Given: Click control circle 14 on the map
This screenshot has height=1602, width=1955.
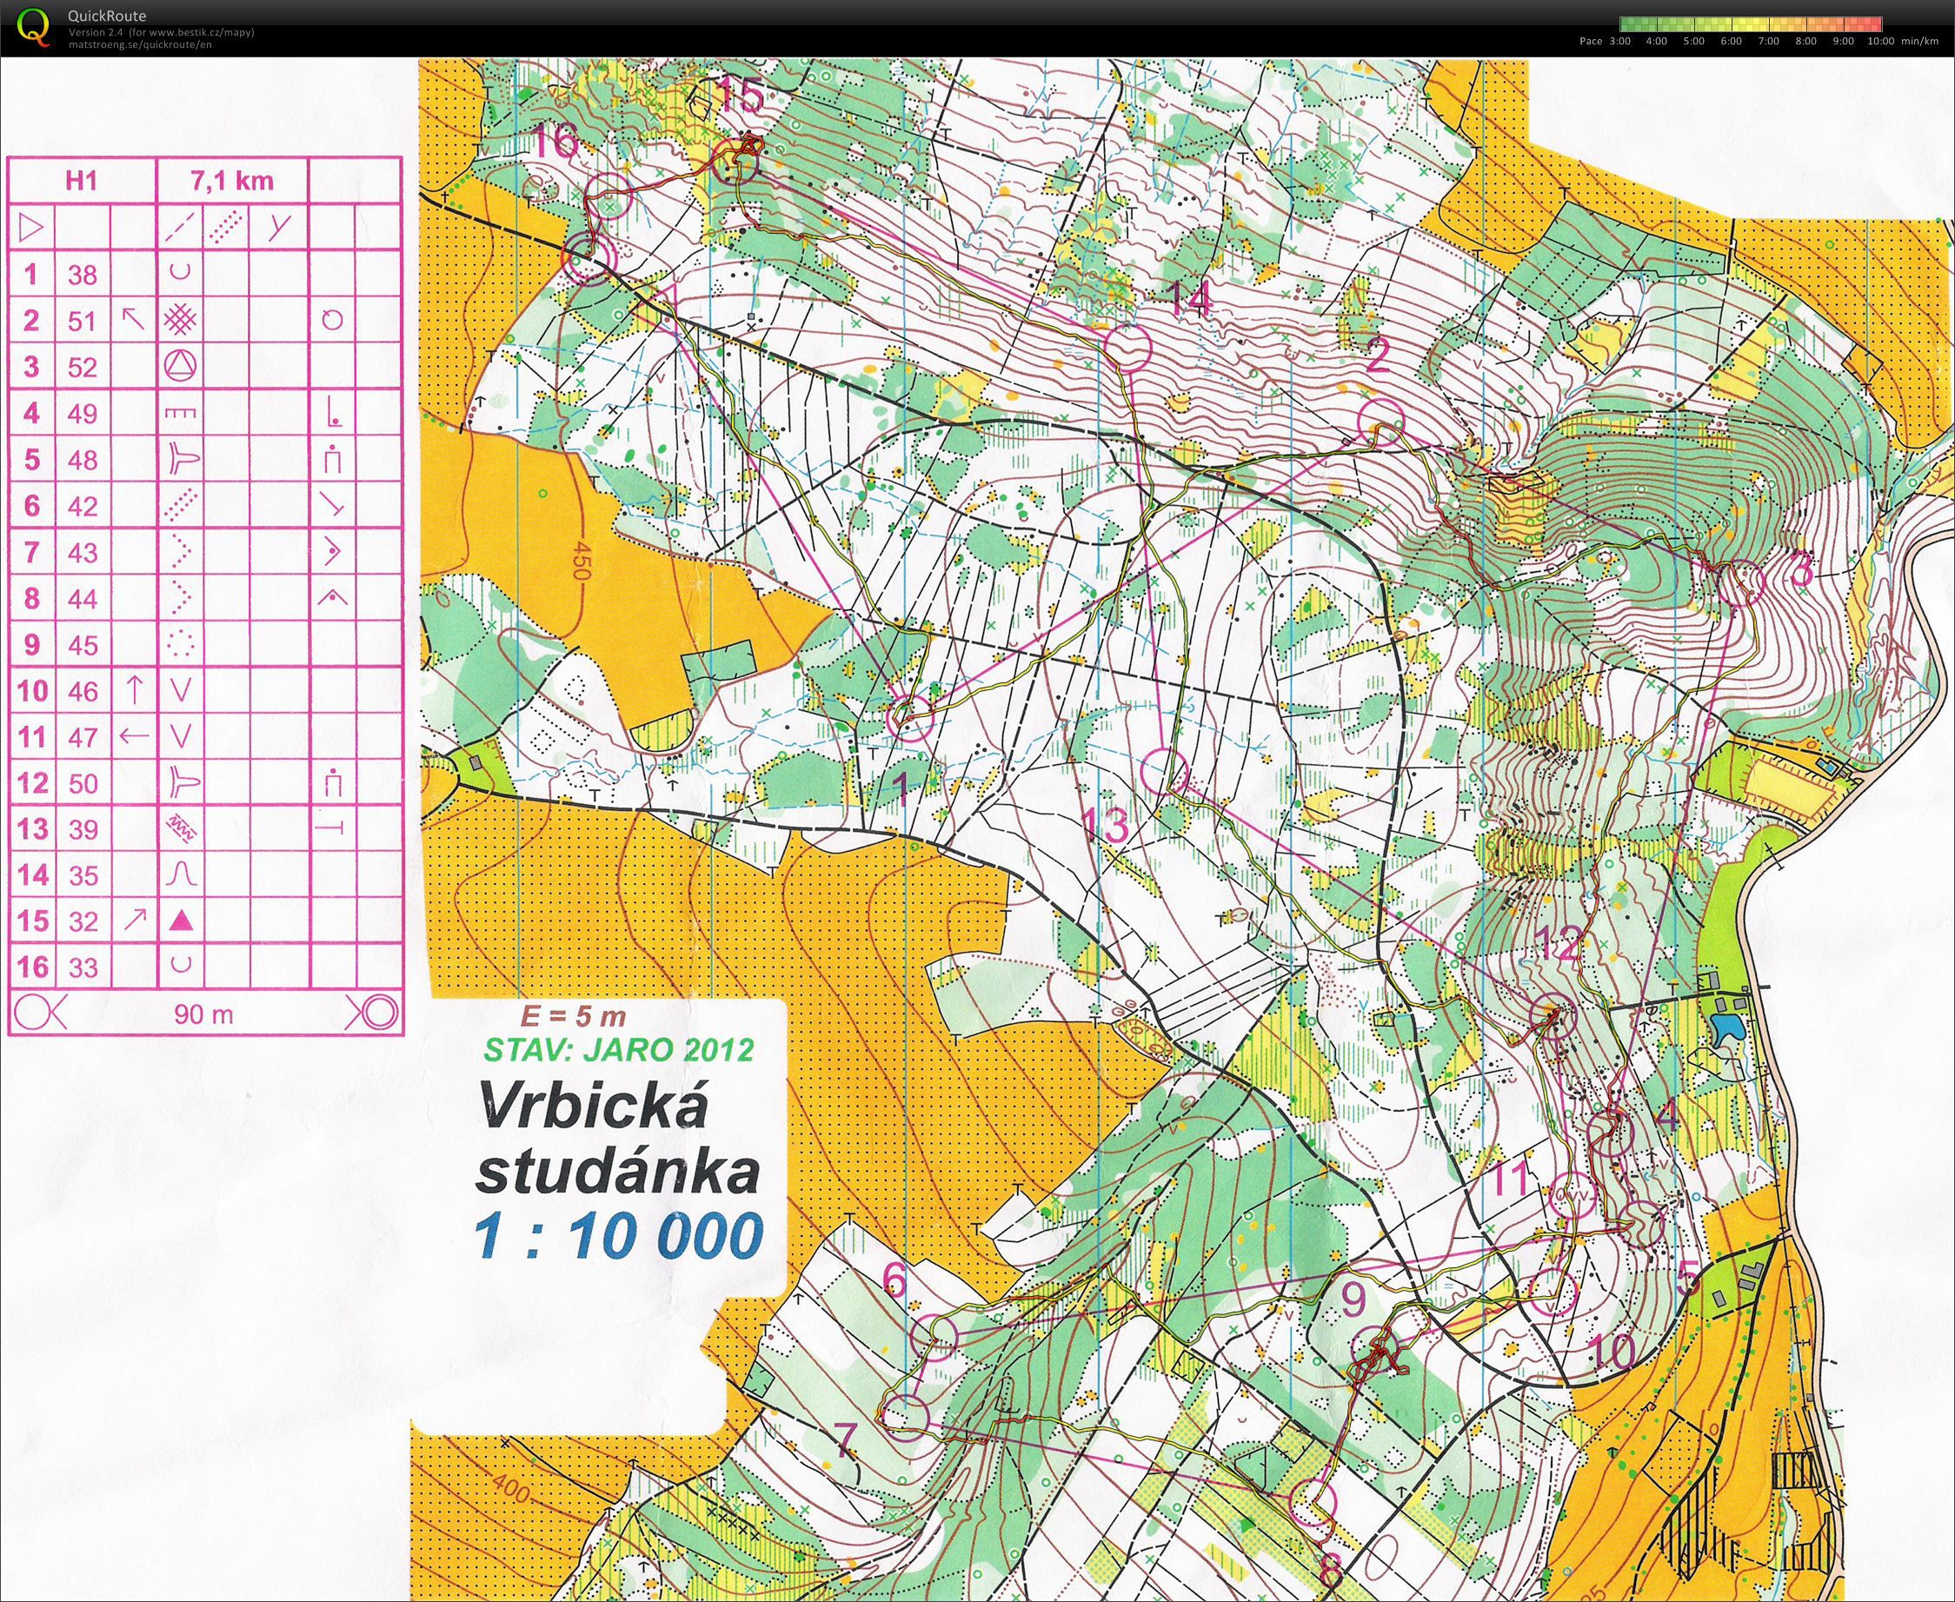Looking at the screenshot, I should [1128, 348].
